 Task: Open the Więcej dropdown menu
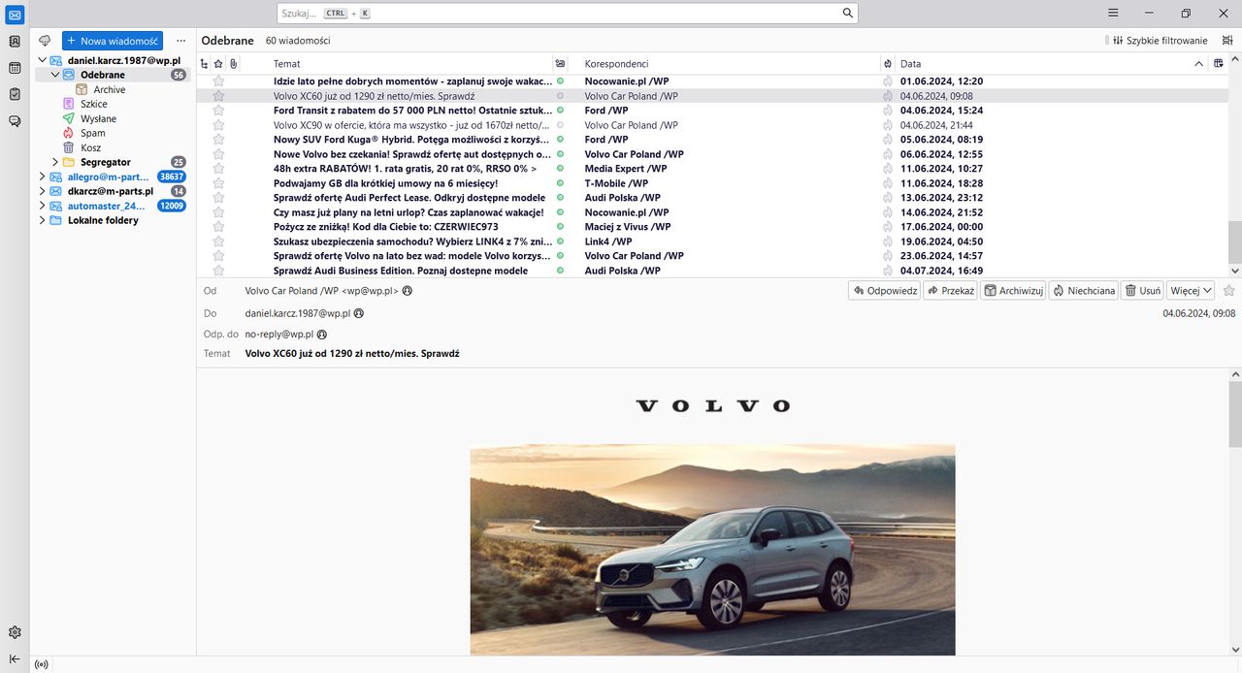(x=1191, y=289)
